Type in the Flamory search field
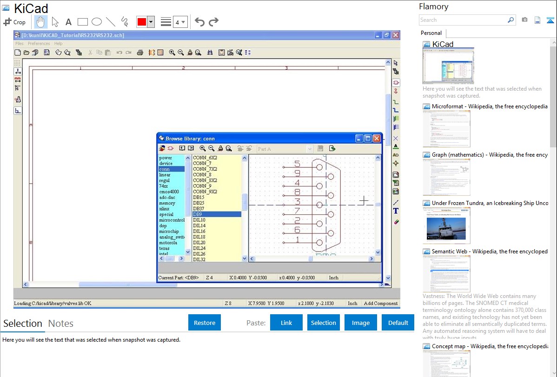This screenshot has width=557, height=377. click(463, 20)
